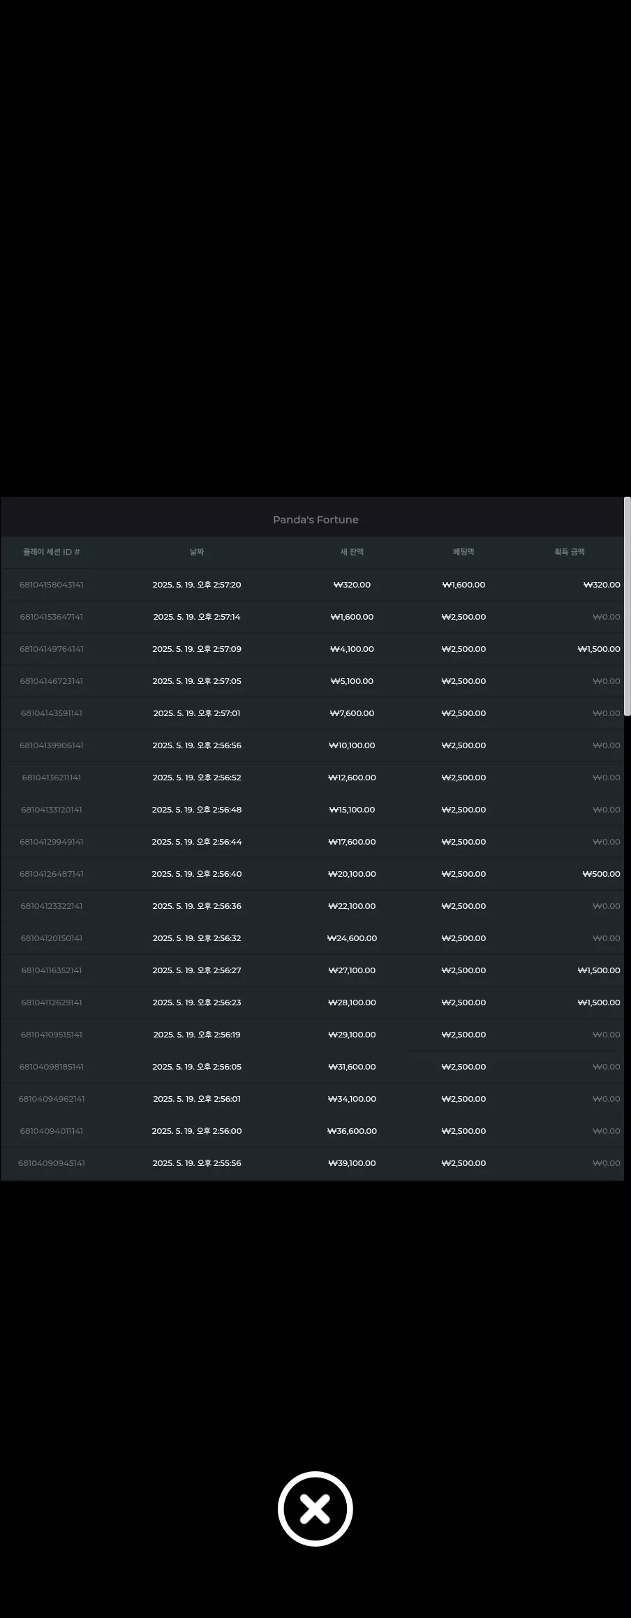
Task: Close the history with the X icon
Action: 315,1508
